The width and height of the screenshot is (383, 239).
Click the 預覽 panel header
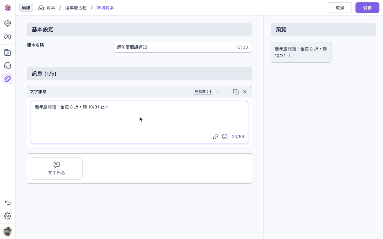click(323, 29)
